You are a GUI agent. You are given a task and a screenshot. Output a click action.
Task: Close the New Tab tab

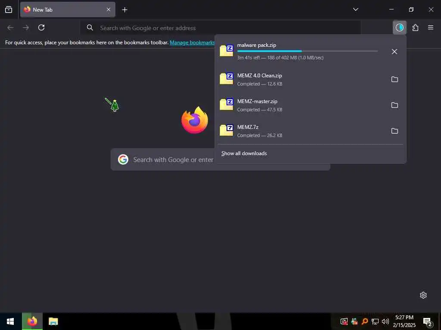[x=109, y=9]
